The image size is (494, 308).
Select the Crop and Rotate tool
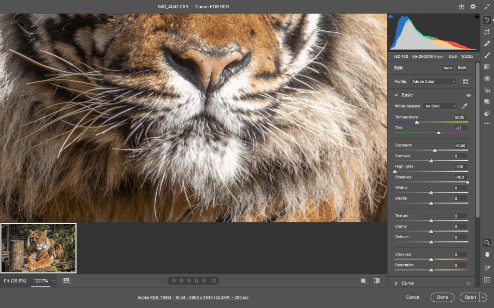coord(487,31)
